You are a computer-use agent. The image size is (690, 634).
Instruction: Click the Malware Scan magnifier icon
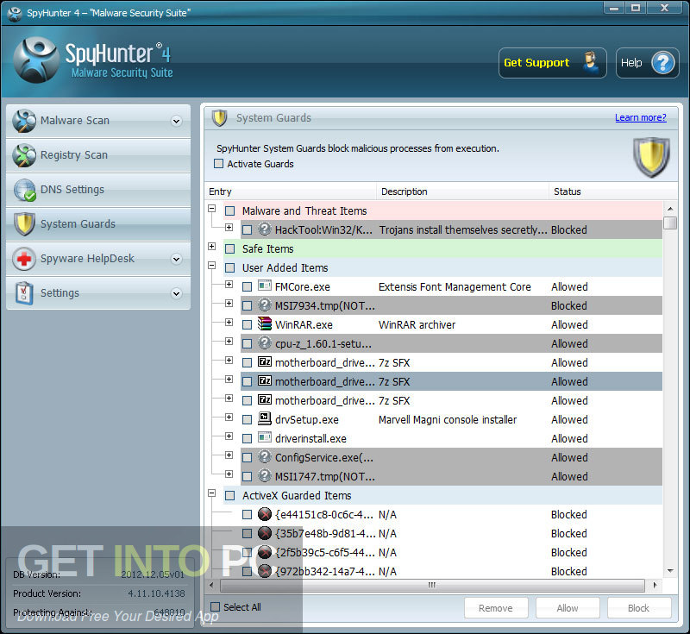[x=24, y=121]
